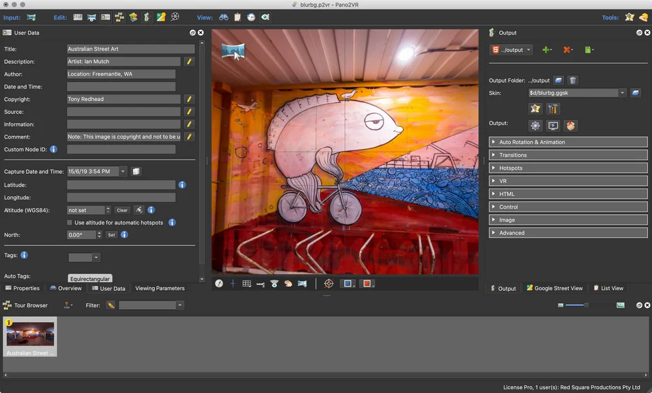Image resolution: width=652 pixels, height=393 pixels.
Task: Click the info icon next to Custom Node ID
Action: pos(53,150)
